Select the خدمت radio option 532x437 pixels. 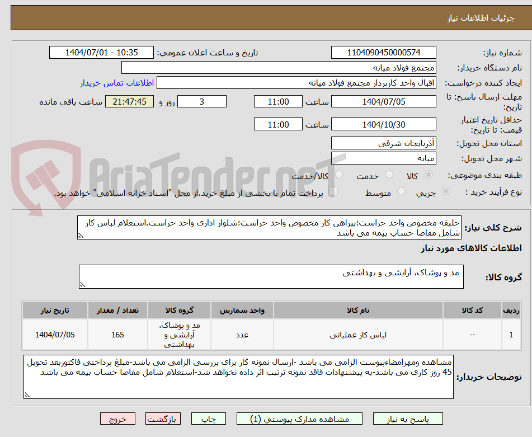(x=389, y=175)
